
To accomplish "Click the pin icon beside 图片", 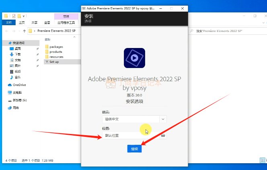I will 37,66.
